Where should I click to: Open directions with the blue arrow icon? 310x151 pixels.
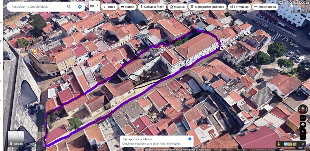tap(80, 7)
